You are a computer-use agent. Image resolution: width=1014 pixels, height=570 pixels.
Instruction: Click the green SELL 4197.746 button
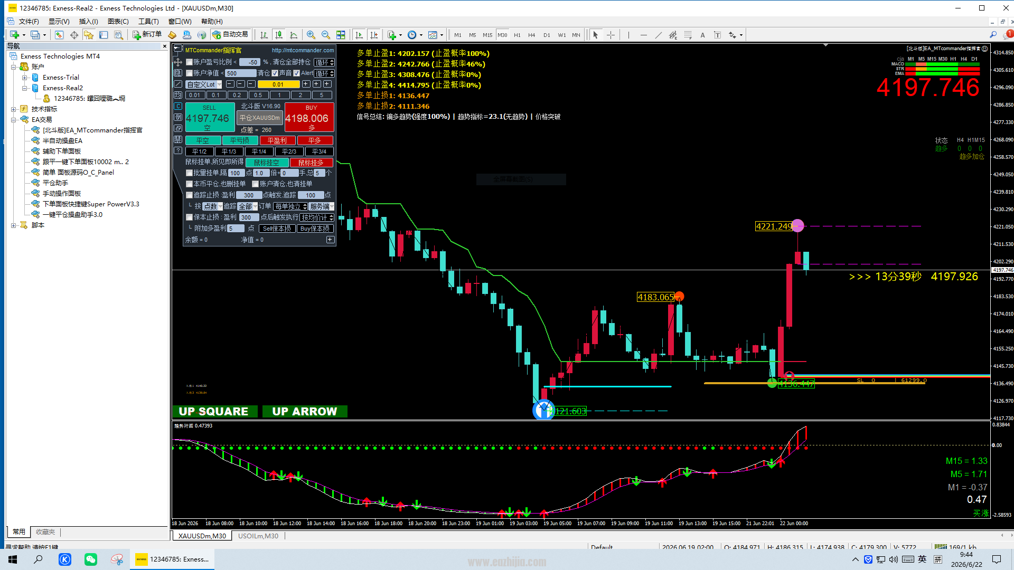pyautogui.click(x=210, y=117)
